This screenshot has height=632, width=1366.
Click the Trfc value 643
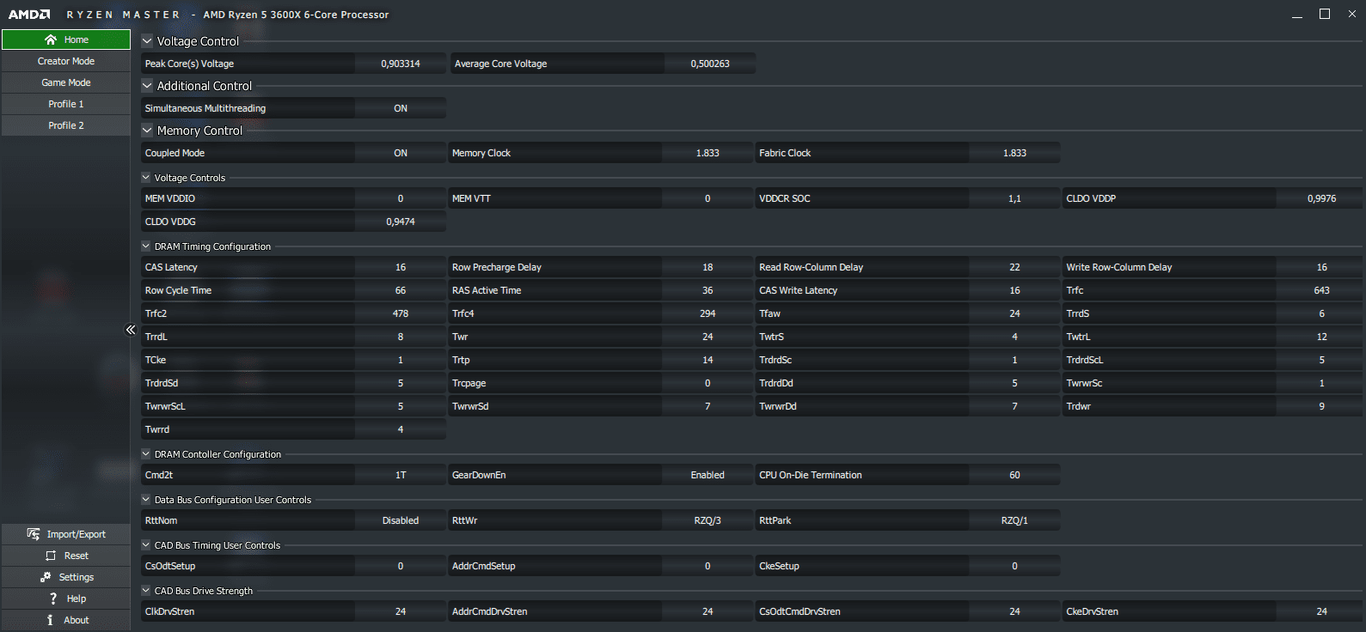[x=1321, y=290]
